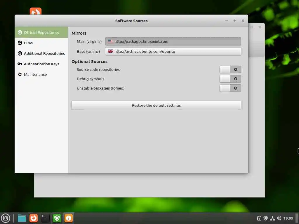Open the clock showing 19:09
Image resolution: width=299 pixels, height=224 pixels.
point(288,218)
